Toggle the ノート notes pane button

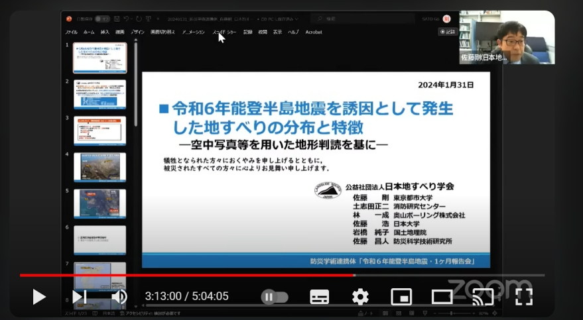click(x=366, y=313)
